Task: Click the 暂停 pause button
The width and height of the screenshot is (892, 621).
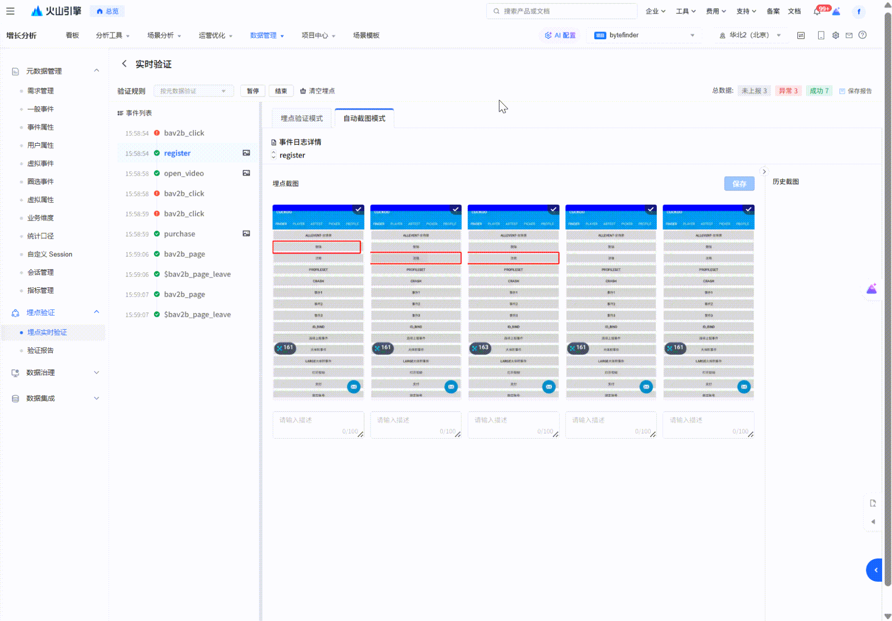Action: [x=253, y=91]
